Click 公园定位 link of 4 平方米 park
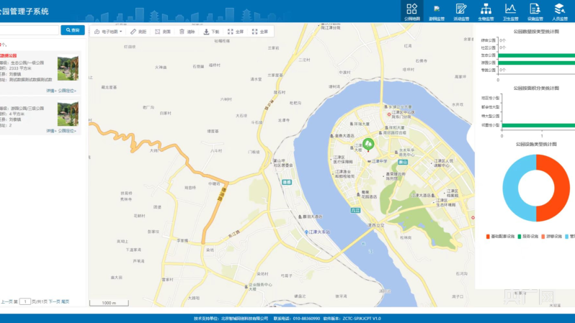575x323 pixels. (67, 131)
